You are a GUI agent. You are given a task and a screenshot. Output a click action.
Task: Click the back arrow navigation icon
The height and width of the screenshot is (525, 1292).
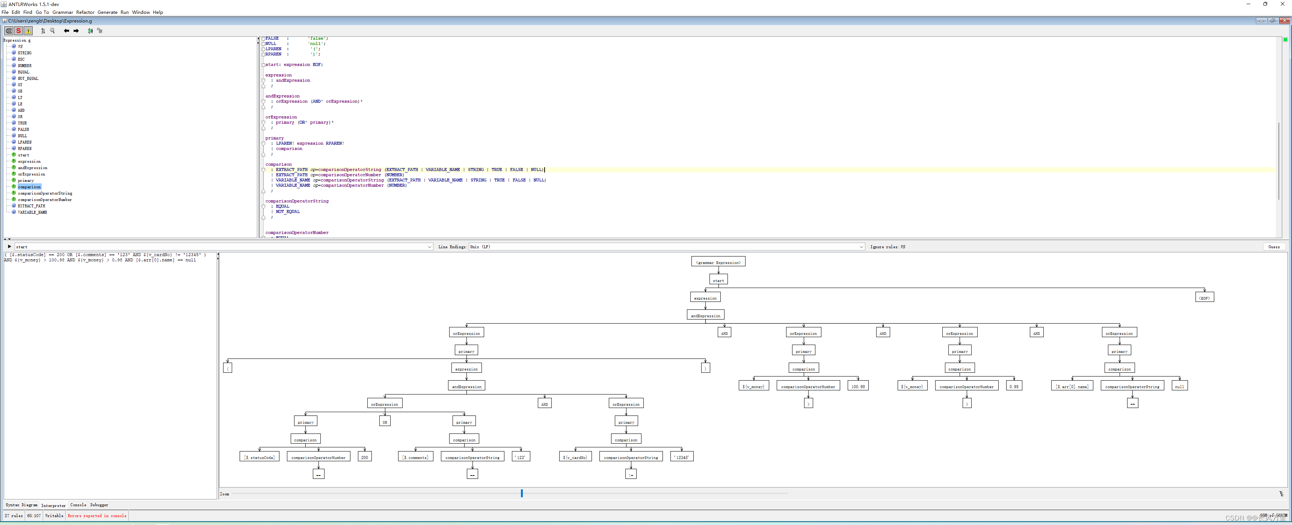(66, 31)
